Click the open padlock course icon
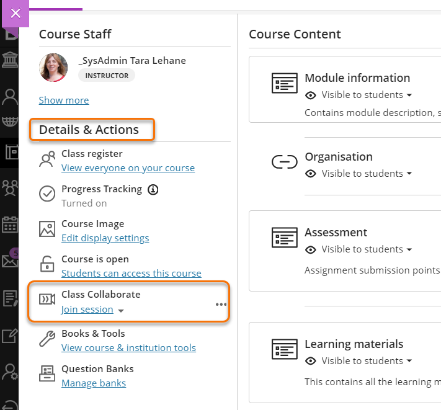The height and width of the screenshot is (410, 441). [x=47, y=264]
